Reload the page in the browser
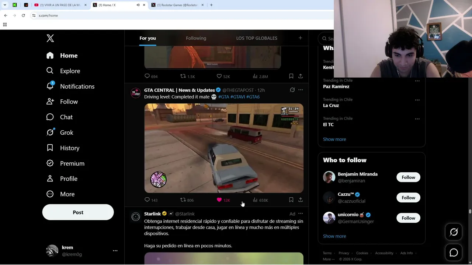The width and height of the screenshot is (472, 265). tap(23, 15)
